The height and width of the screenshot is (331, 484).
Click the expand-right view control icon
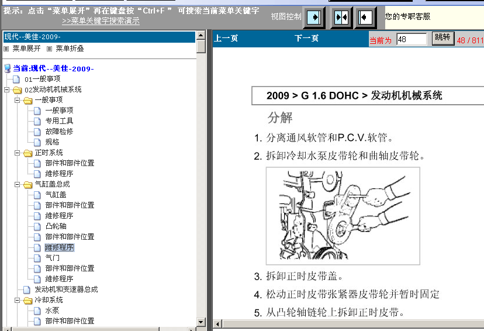coord(314,18)
